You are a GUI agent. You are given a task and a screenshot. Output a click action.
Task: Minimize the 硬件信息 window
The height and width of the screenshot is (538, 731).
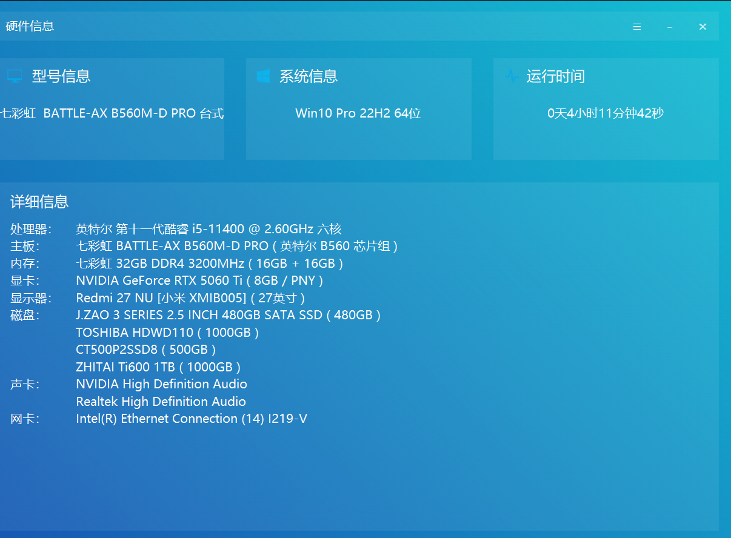pyautogui.click(x=670, y=27)
